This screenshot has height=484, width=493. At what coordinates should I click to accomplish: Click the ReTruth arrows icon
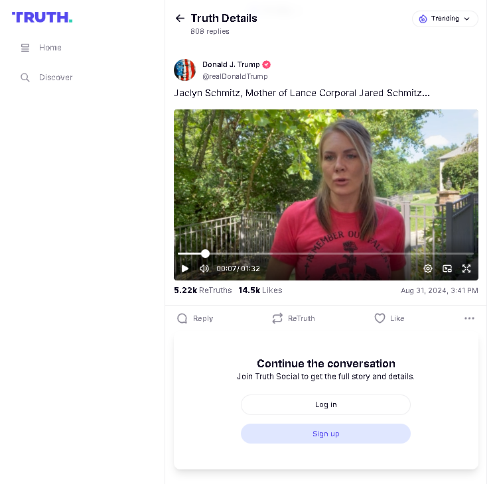pos(277,318)
